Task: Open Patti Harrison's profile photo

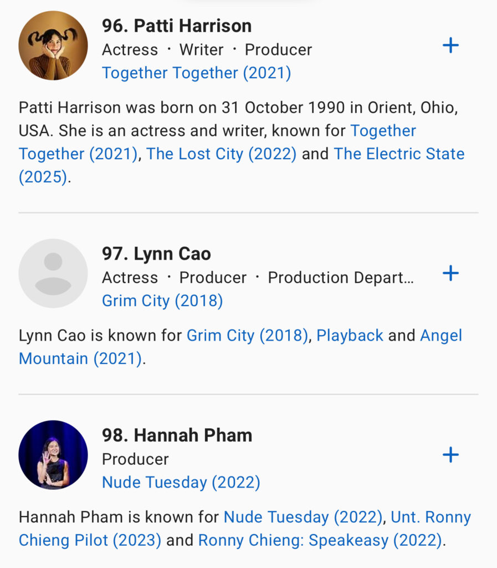Action: click(x=53, y=45)
